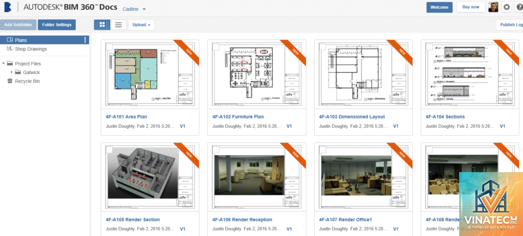523x236 pixels.
Task: Select the Project Files label
Action: tap(28, 63)
